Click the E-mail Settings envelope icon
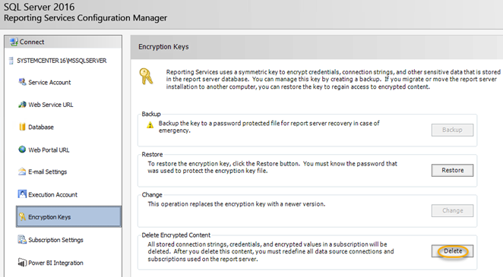The height and width of the screenshot is (277, 503). tap(22, 172)
